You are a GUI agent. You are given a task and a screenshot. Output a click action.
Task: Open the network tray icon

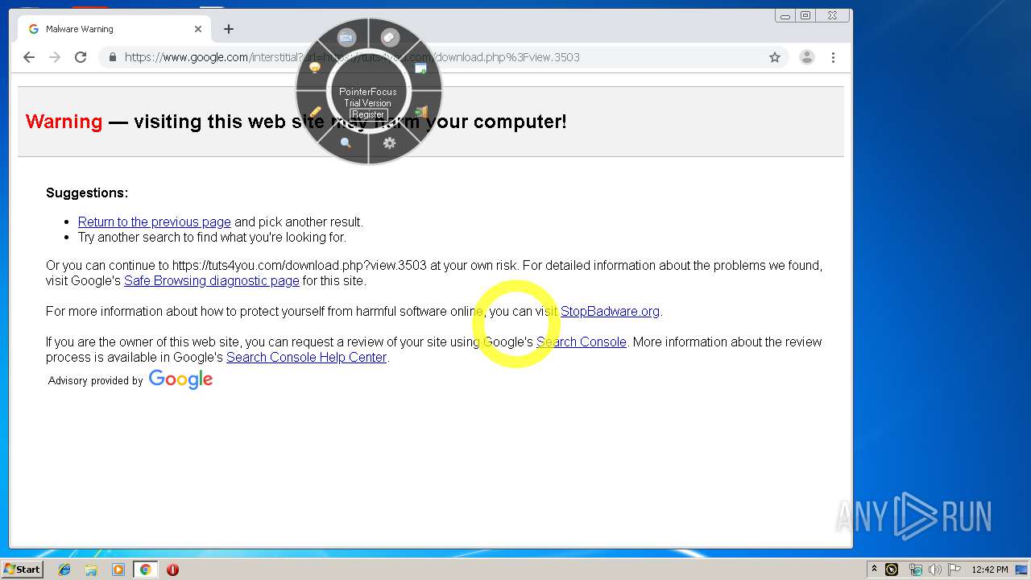[x=915, y=570]
